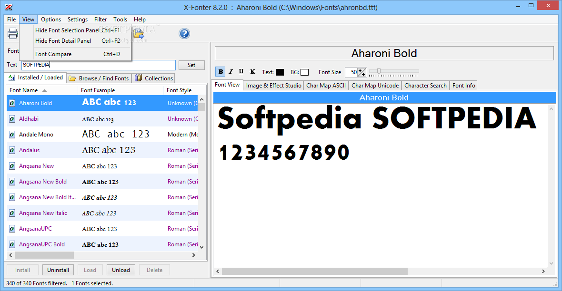
Task: Click the Text input field containing SOFTPEDIA
Action: coord(99,65)
